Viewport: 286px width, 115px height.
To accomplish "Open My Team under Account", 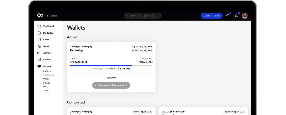I will [x=47, y=71].
